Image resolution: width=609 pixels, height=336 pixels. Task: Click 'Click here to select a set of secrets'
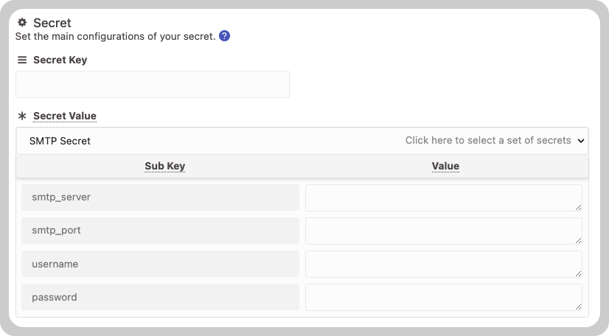[x=488, y=141]
